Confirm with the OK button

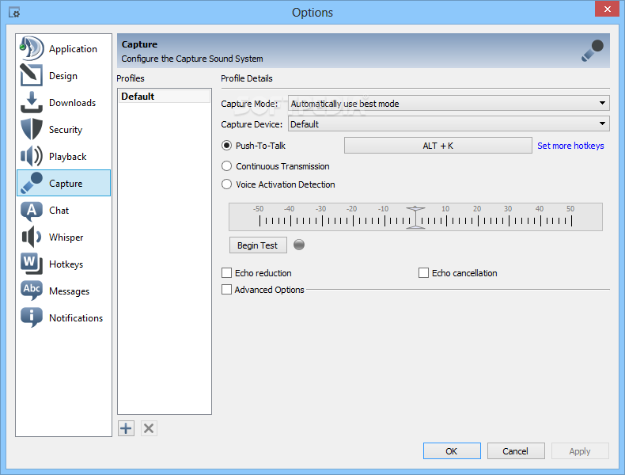(x=452, y=451)
